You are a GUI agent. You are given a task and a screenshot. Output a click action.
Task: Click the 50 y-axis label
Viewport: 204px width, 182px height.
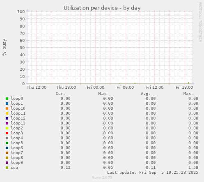[22, 48]
